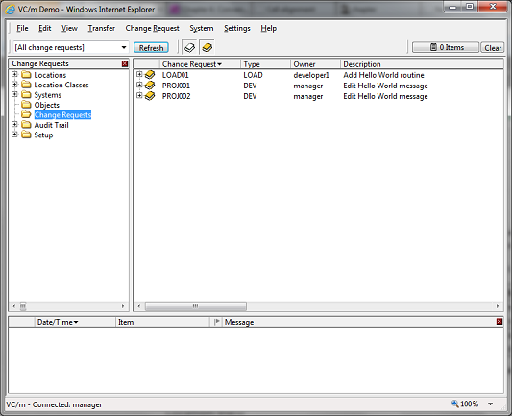Click the white open-book toolbar icon
The width and height of the screenshot is (512, 416).
pos(189,48)
